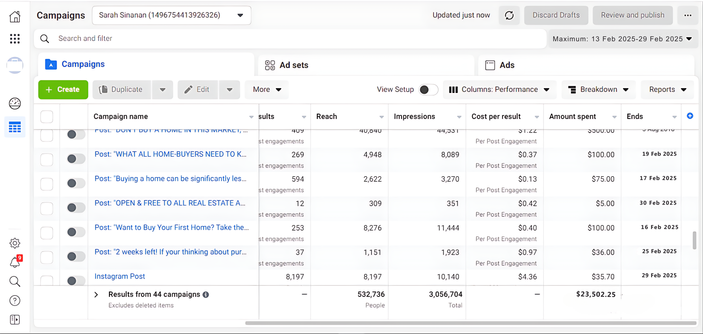
Task: Click the refresh icon beside Updated just now
Action: coord(509,15)
